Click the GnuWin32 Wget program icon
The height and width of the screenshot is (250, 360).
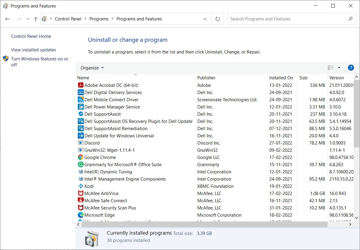pyautogui.click(x=80, y=150)
